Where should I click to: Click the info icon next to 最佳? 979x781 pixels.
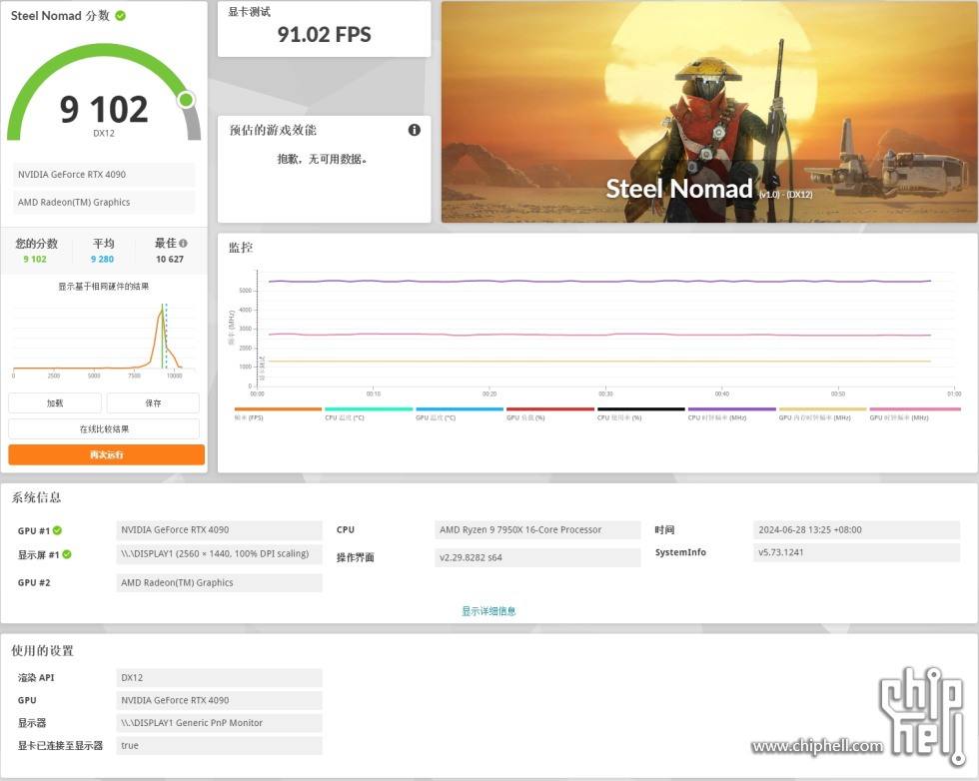point(183,243)
